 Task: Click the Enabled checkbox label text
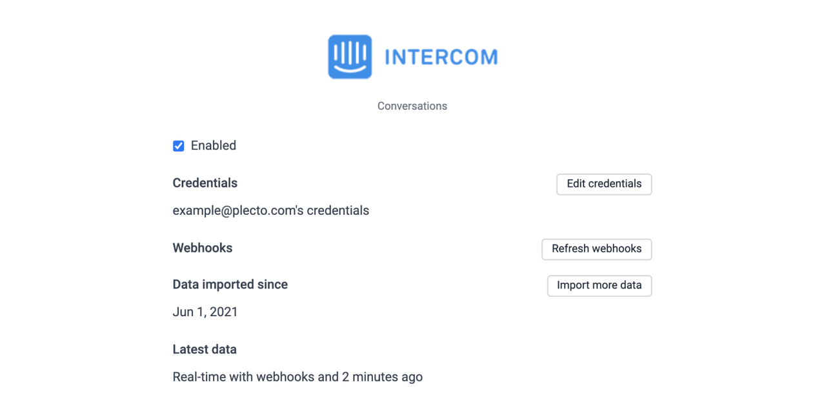point(214,146)
